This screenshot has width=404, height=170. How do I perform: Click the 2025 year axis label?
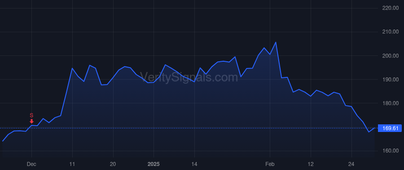click(154, 164)
